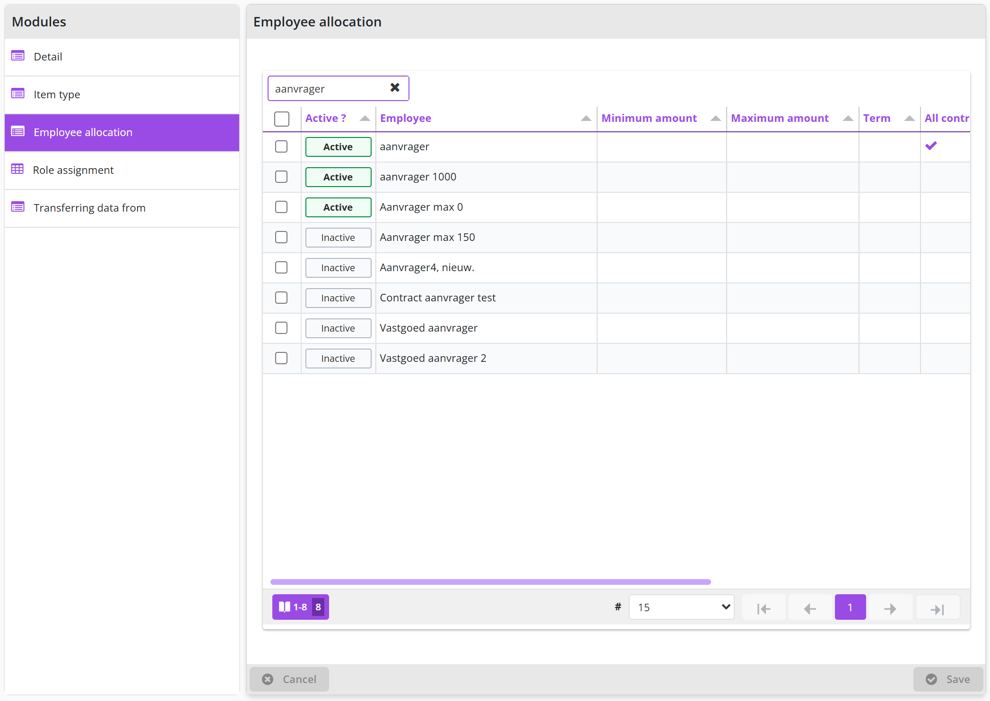Click the All contr column header
Image resolution: width=990 pixels, height=701 pixels.
pyautogui.click(x=947, y=119)
